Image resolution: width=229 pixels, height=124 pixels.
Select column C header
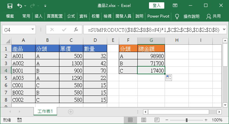tap(71, 40)
